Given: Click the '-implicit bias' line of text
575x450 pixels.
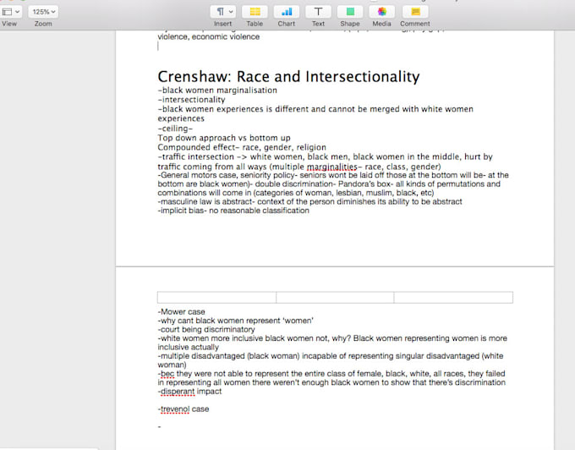Looking at the screenshot, I should (233, 211).
